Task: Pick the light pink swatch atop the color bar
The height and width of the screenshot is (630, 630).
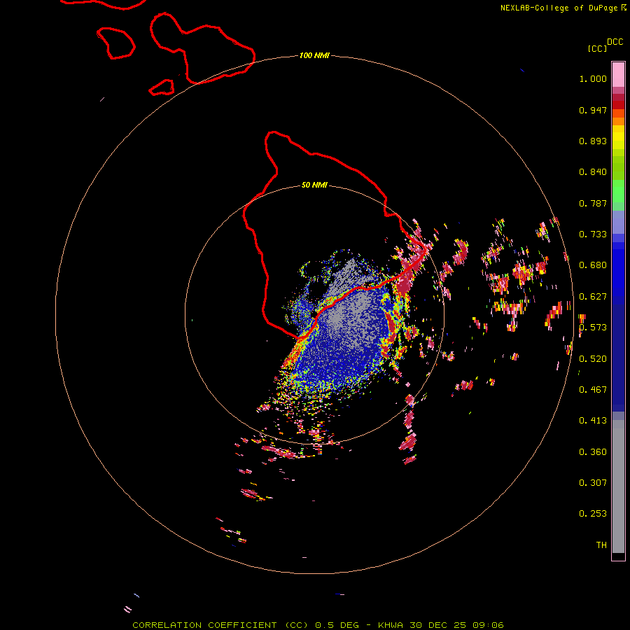Action: coord(618,75)
